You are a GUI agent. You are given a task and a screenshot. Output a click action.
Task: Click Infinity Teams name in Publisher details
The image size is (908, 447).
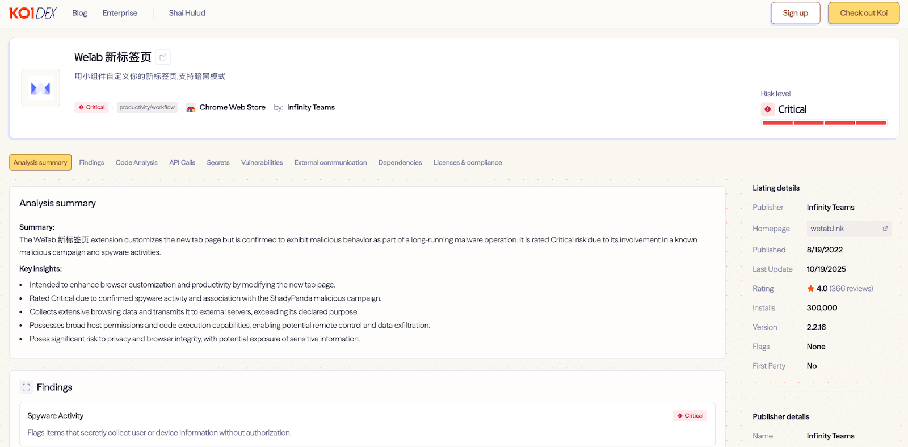point(830,436)
